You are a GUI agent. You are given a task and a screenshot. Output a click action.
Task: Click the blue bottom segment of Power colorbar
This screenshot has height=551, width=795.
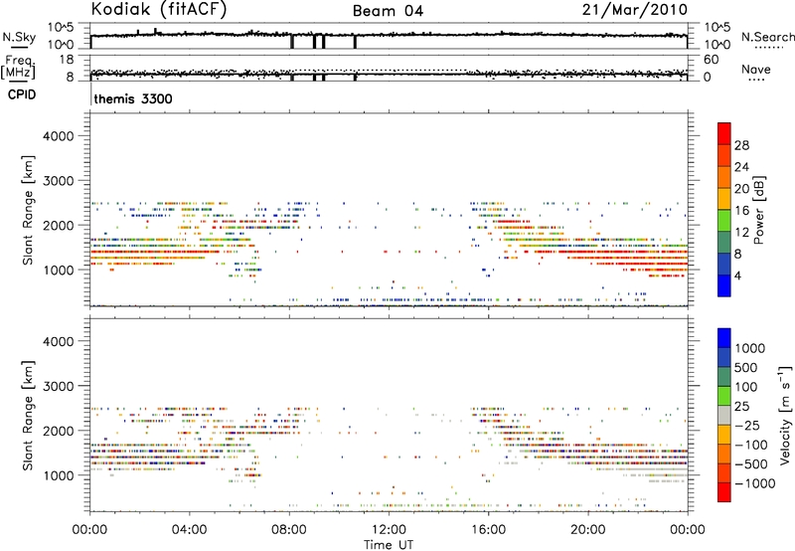(x=724, y=285)
